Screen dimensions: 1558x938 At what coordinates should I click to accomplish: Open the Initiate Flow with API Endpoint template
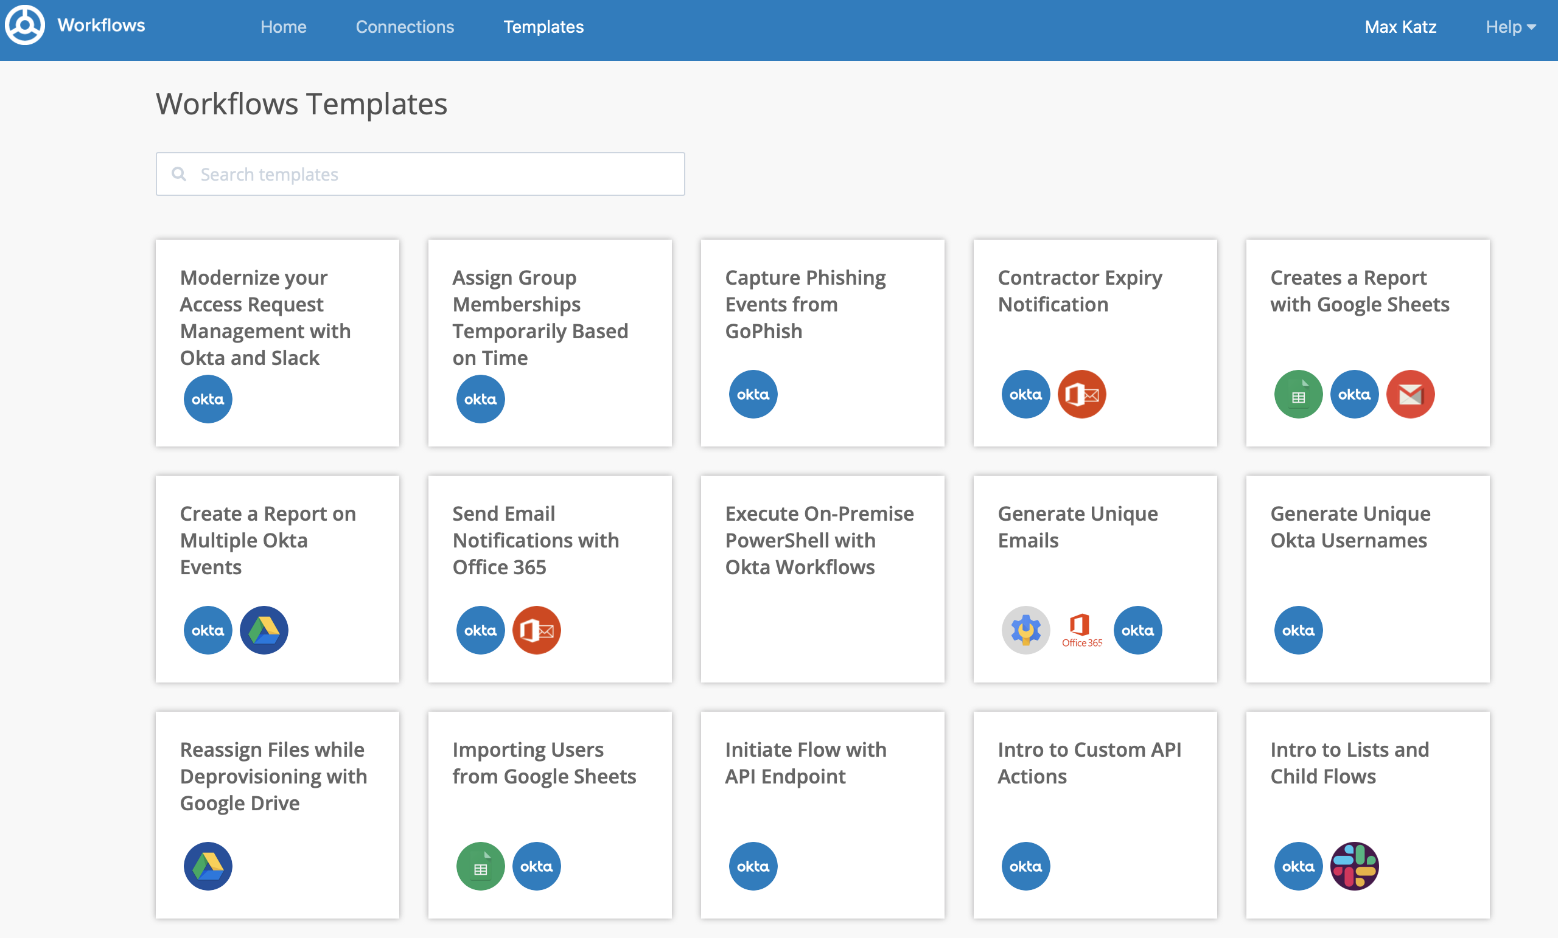pos(805,763)
